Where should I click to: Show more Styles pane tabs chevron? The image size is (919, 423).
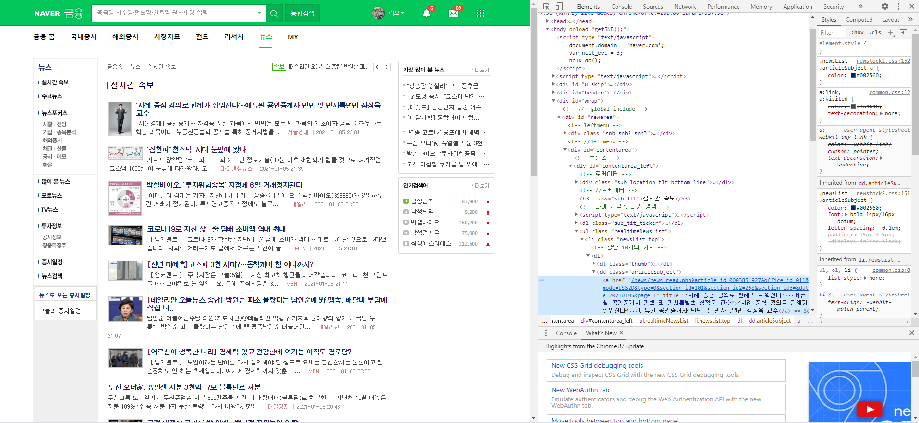(x=910, y=19)
